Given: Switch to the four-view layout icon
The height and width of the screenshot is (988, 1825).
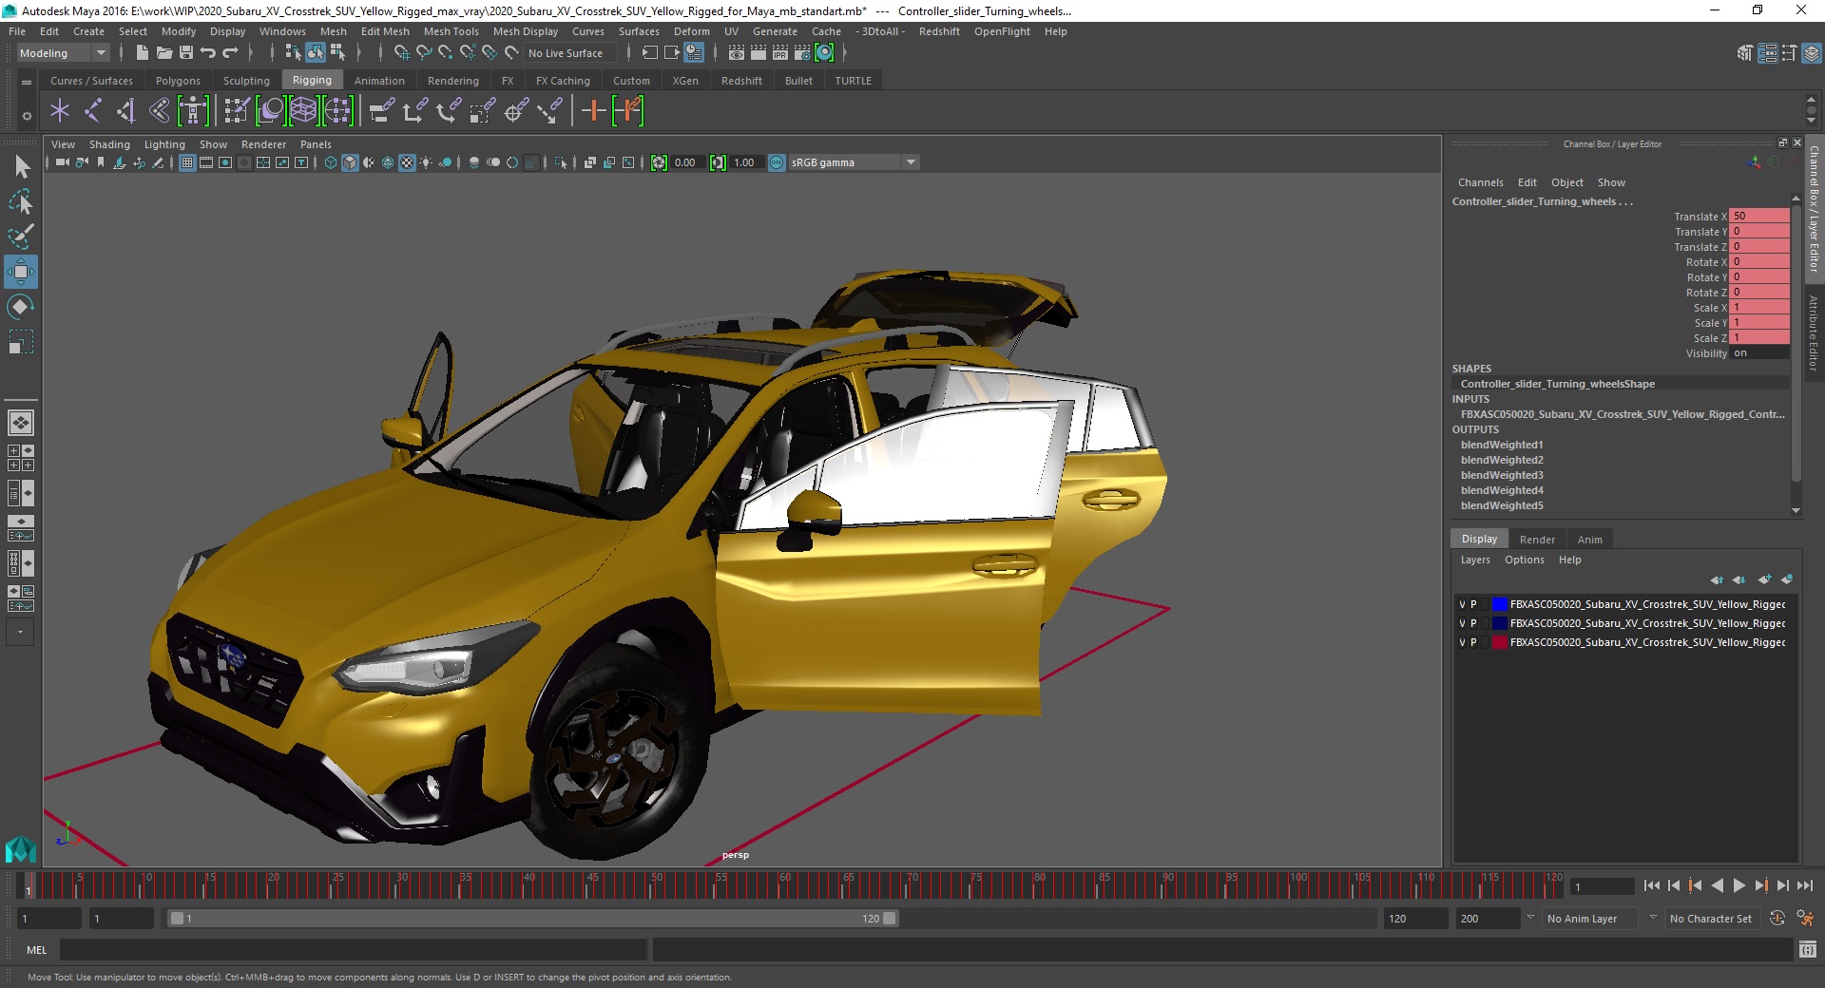Looking at the screenshot, I should [x=21, y=458].
